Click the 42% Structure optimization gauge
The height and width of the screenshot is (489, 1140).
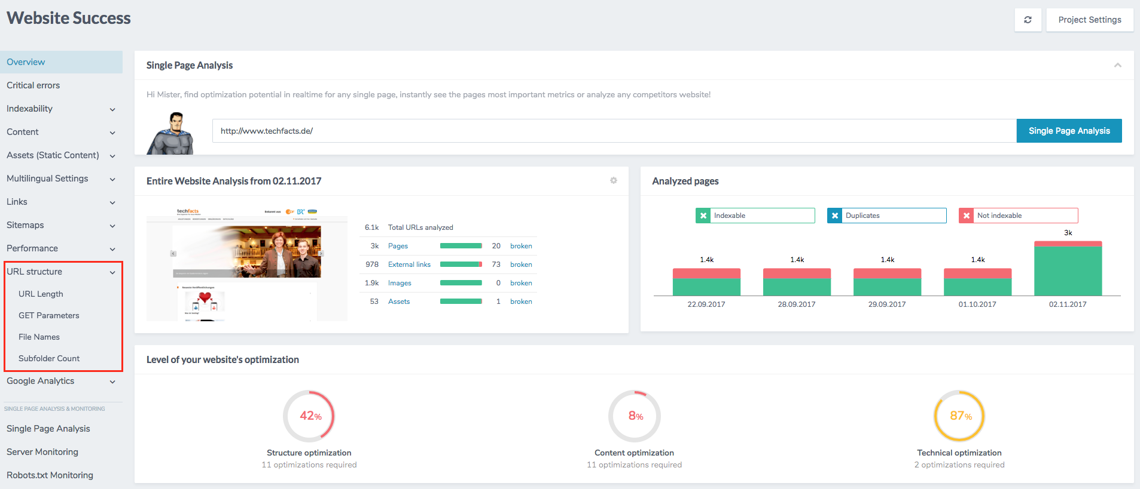pos(309,416)
